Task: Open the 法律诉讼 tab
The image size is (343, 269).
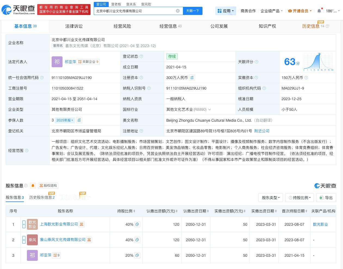Action: (74, 26)
